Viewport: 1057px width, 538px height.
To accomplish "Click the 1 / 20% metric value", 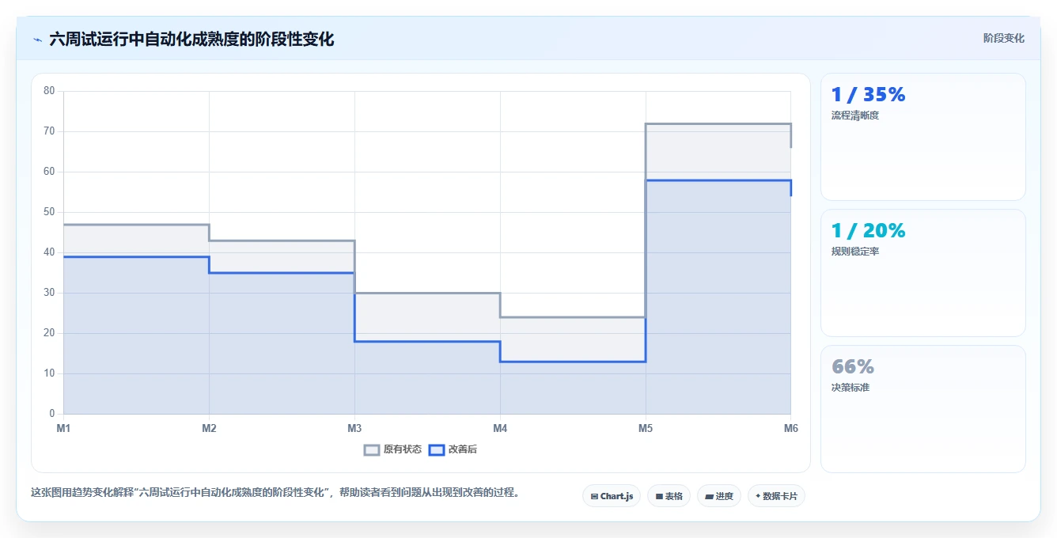I will coord(868,231).
